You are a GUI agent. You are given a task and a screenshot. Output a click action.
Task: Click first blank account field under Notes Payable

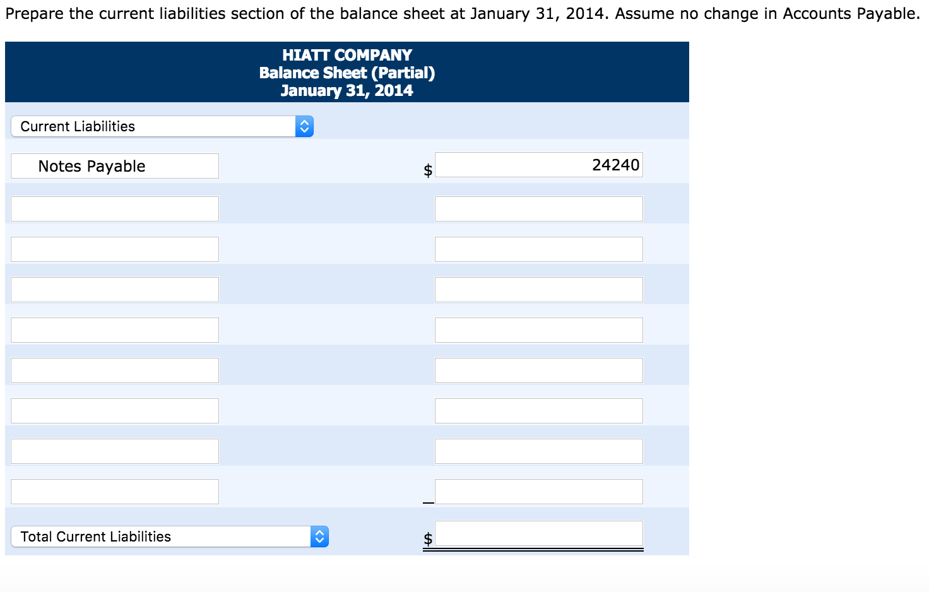115,209
